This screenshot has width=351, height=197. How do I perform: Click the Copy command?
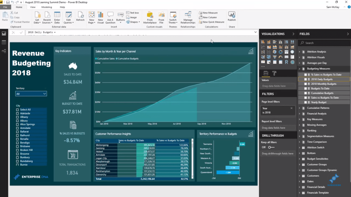15,17
